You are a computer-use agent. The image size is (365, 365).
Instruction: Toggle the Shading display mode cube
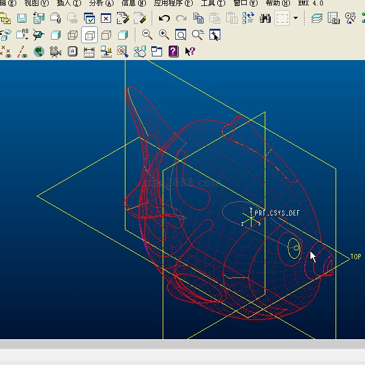123,35
